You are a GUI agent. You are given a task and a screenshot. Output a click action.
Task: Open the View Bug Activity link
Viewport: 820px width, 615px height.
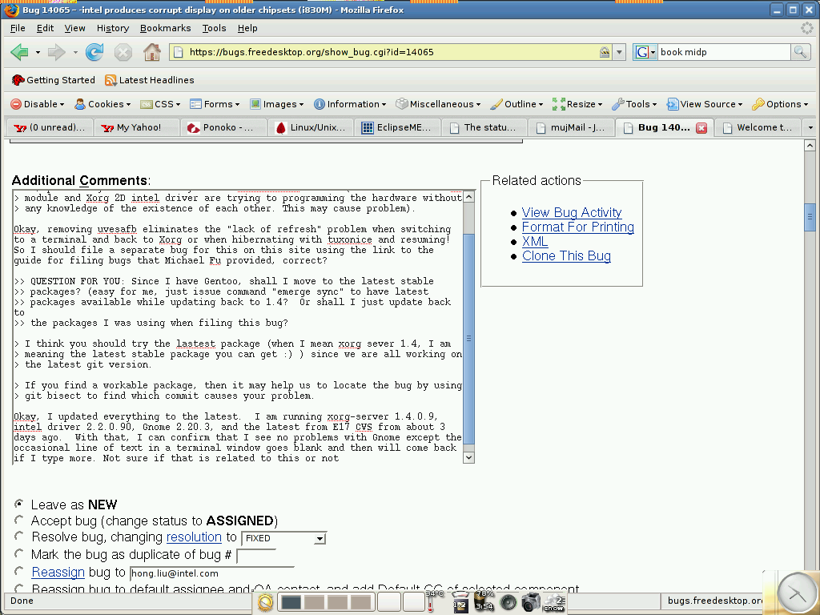click(x=571, y=212)
